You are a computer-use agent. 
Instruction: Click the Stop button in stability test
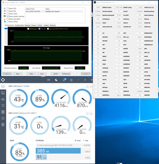click(x=18, y=74)
